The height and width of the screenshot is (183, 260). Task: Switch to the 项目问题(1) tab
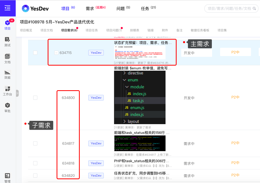coord(114,30)
